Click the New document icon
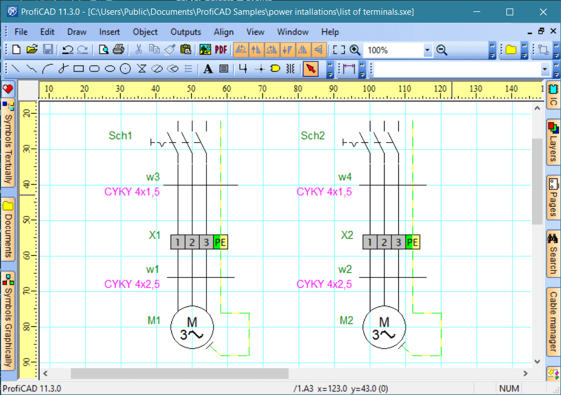The width and height of the screenshot is (561, 395). [x=16, y=50]
